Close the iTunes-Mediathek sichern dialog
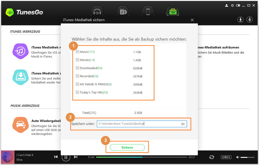 [192, 20]
